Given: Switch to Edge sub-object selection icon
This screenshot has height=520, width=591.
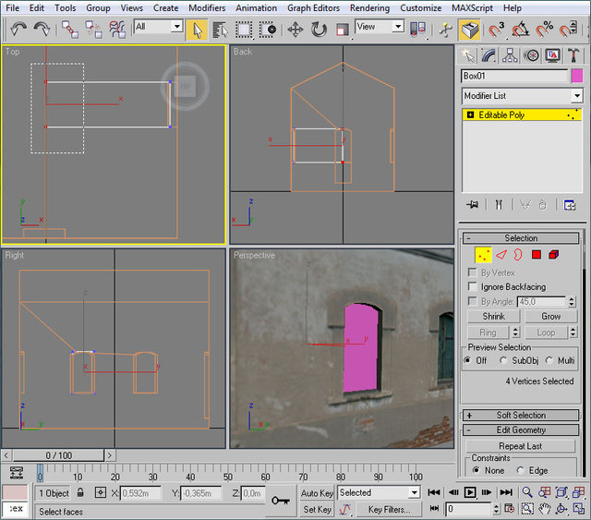Looking at the screenshot, I should click(501, 254).
